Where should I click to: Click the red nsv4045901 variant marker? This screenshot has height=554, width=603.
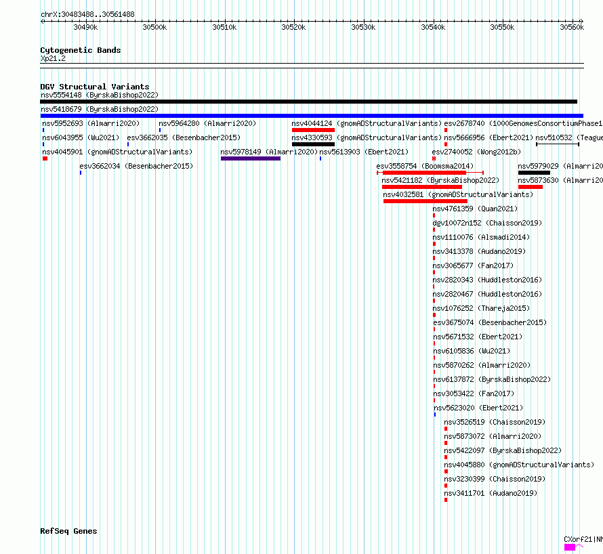[45, 158]
